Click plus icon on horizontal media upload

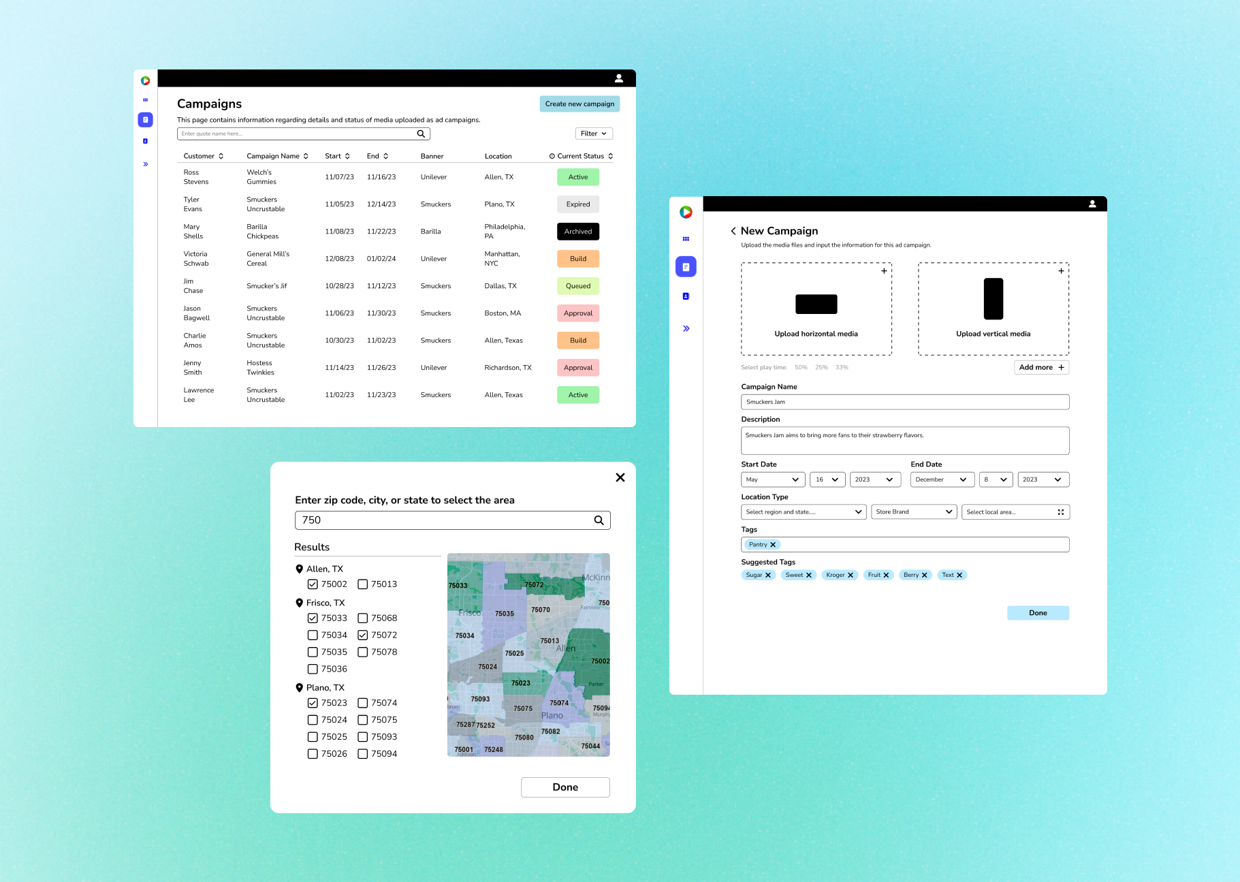pyautogui.click(x=884, y=271)
